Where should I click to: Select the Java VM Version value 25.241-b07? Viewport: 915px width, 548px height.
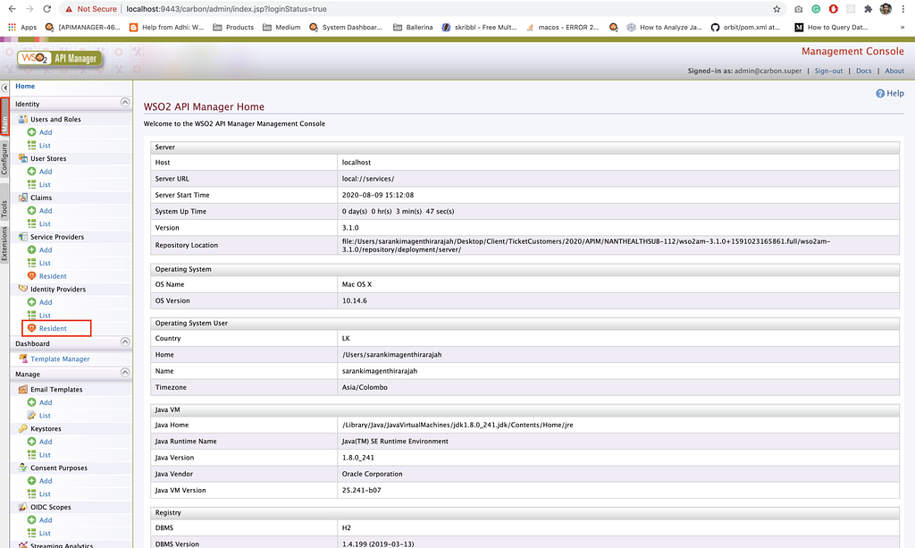click(361, 490)
